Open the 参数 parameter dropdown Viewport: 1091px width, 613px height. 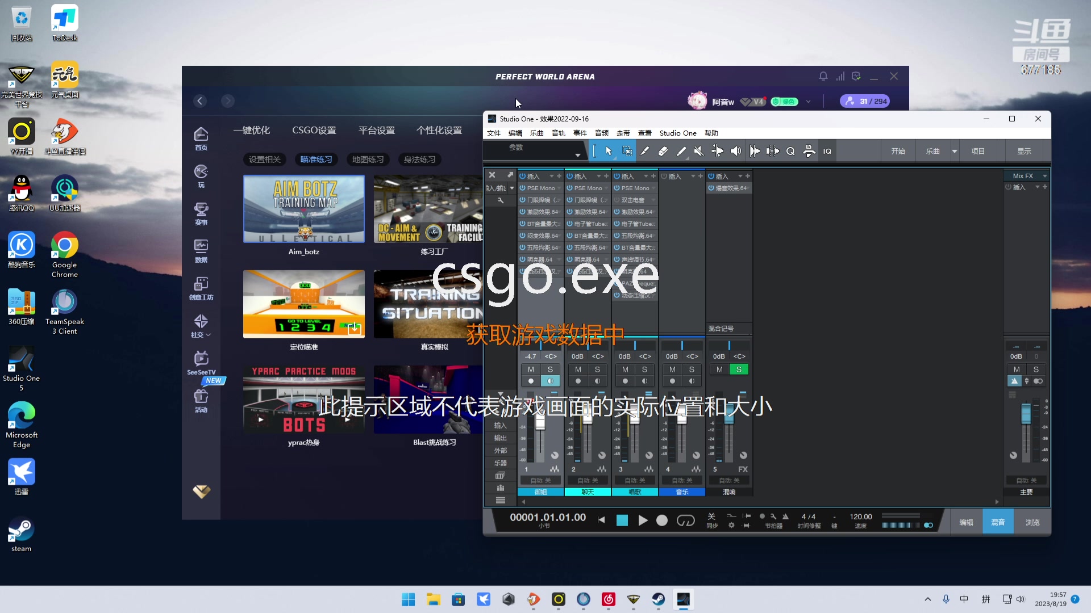[x=577, y=155]
